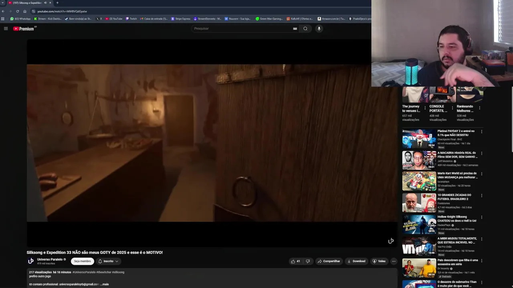Open options for 10 GRANDES ZICADAS video
This screenshot has width=513, height=288.
tap(482, 196)
